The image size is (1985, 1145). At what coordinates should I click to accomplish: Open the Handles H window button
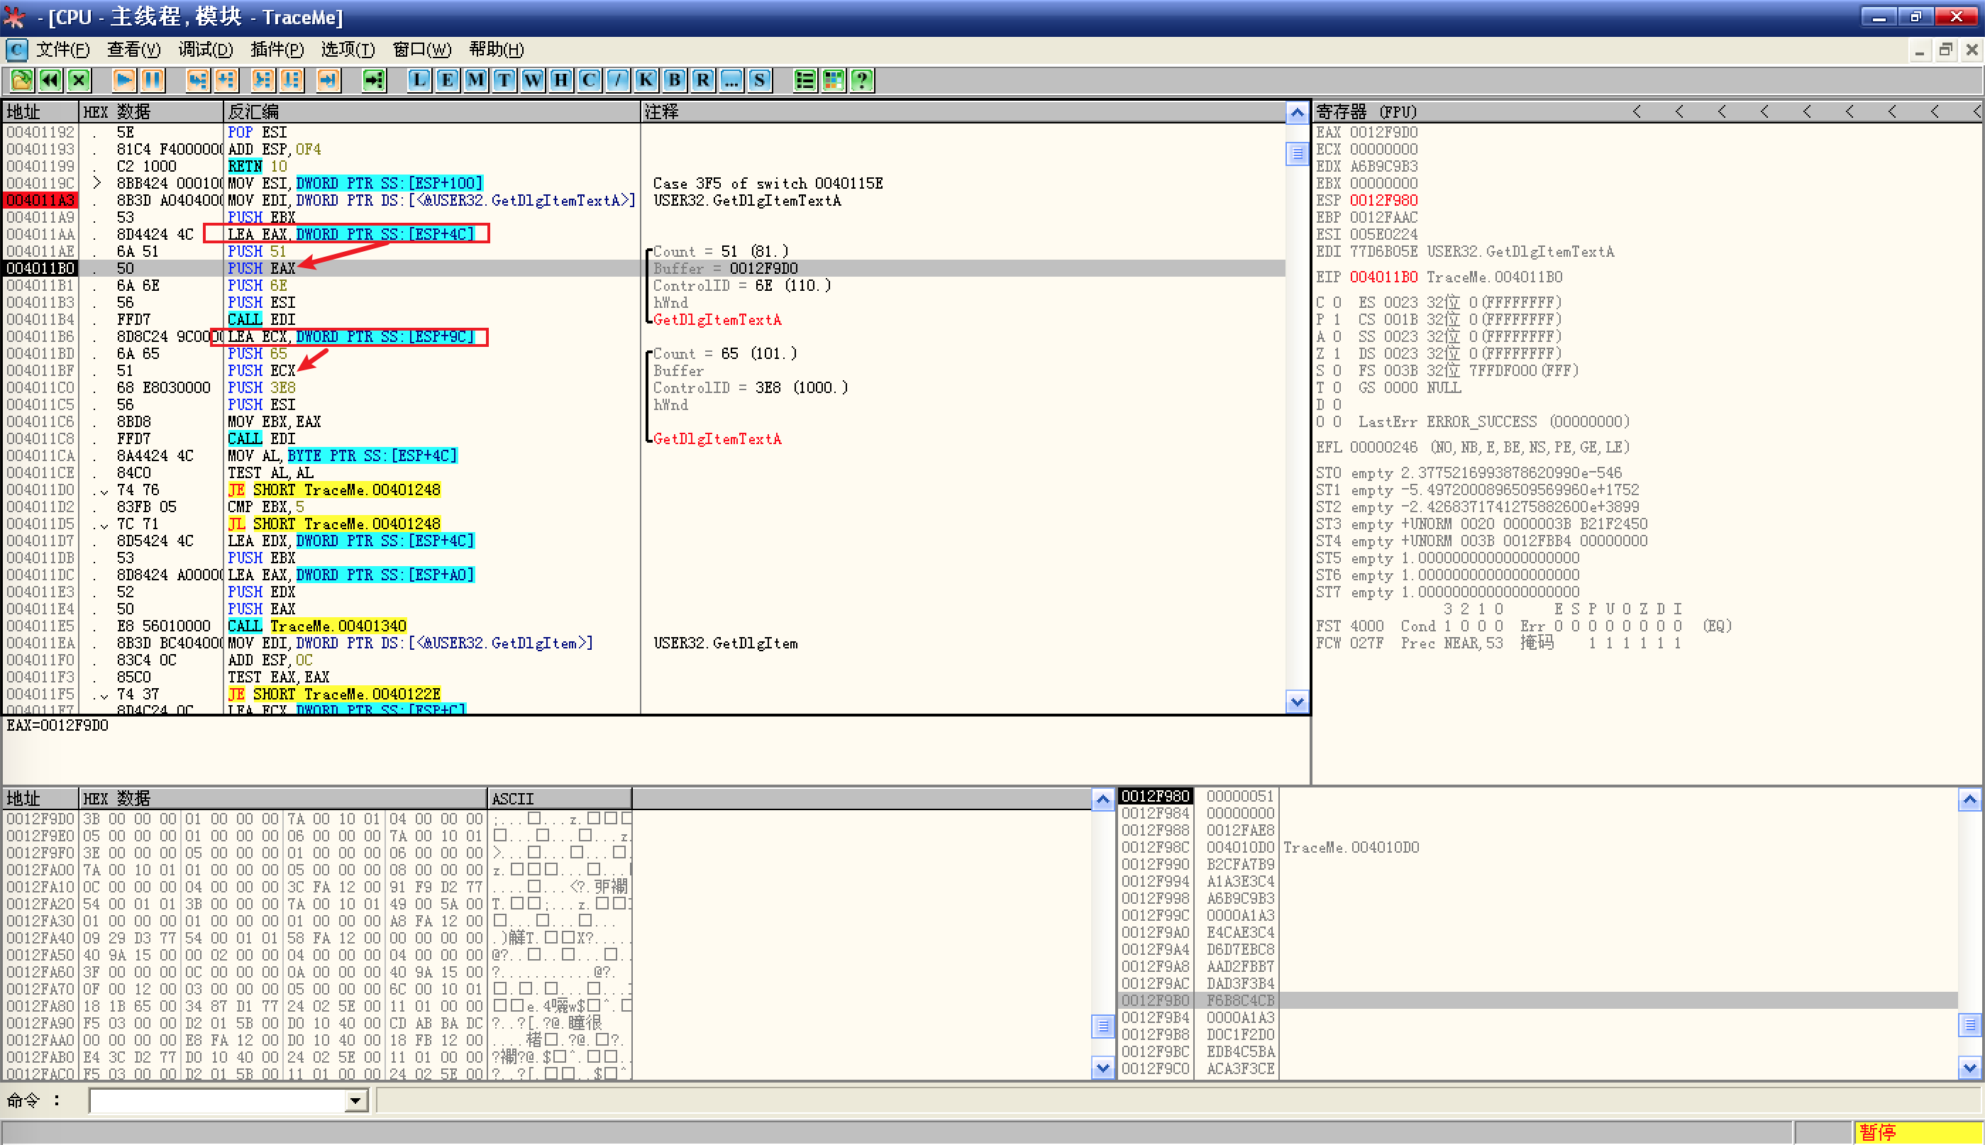tap(560, 79)
